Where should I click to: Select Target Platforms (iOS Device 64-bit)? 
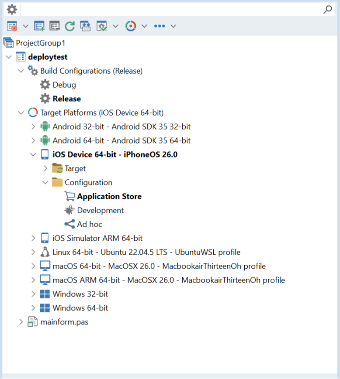102,113
